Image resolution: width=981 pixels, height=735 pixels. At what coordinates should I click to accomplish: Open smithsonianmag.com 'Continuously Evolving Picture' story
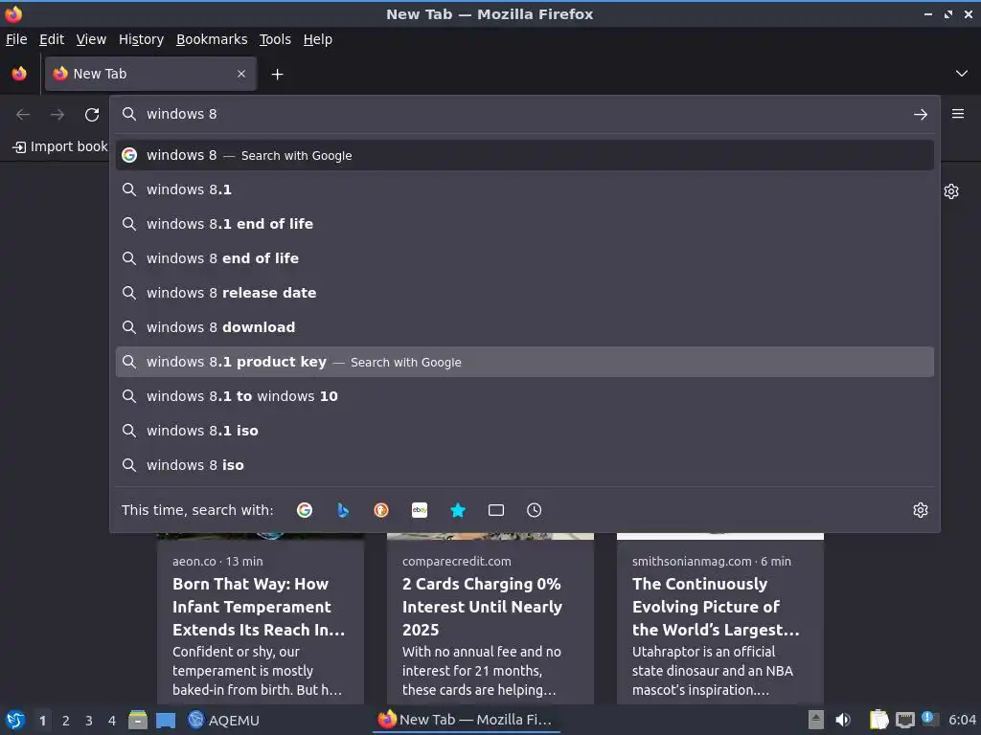(720, 619)
